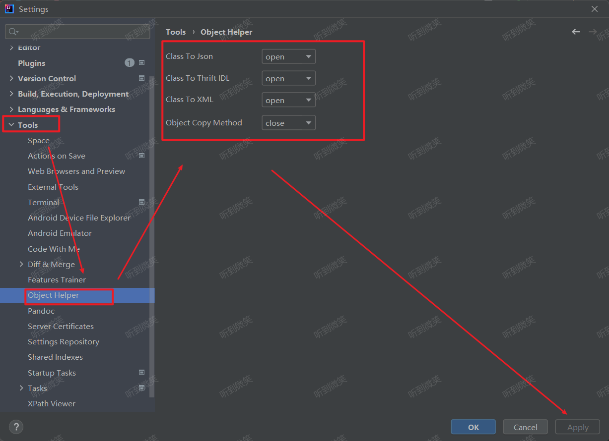Click the modified-settings icon beside Terminal

click(x=142, y=202)
